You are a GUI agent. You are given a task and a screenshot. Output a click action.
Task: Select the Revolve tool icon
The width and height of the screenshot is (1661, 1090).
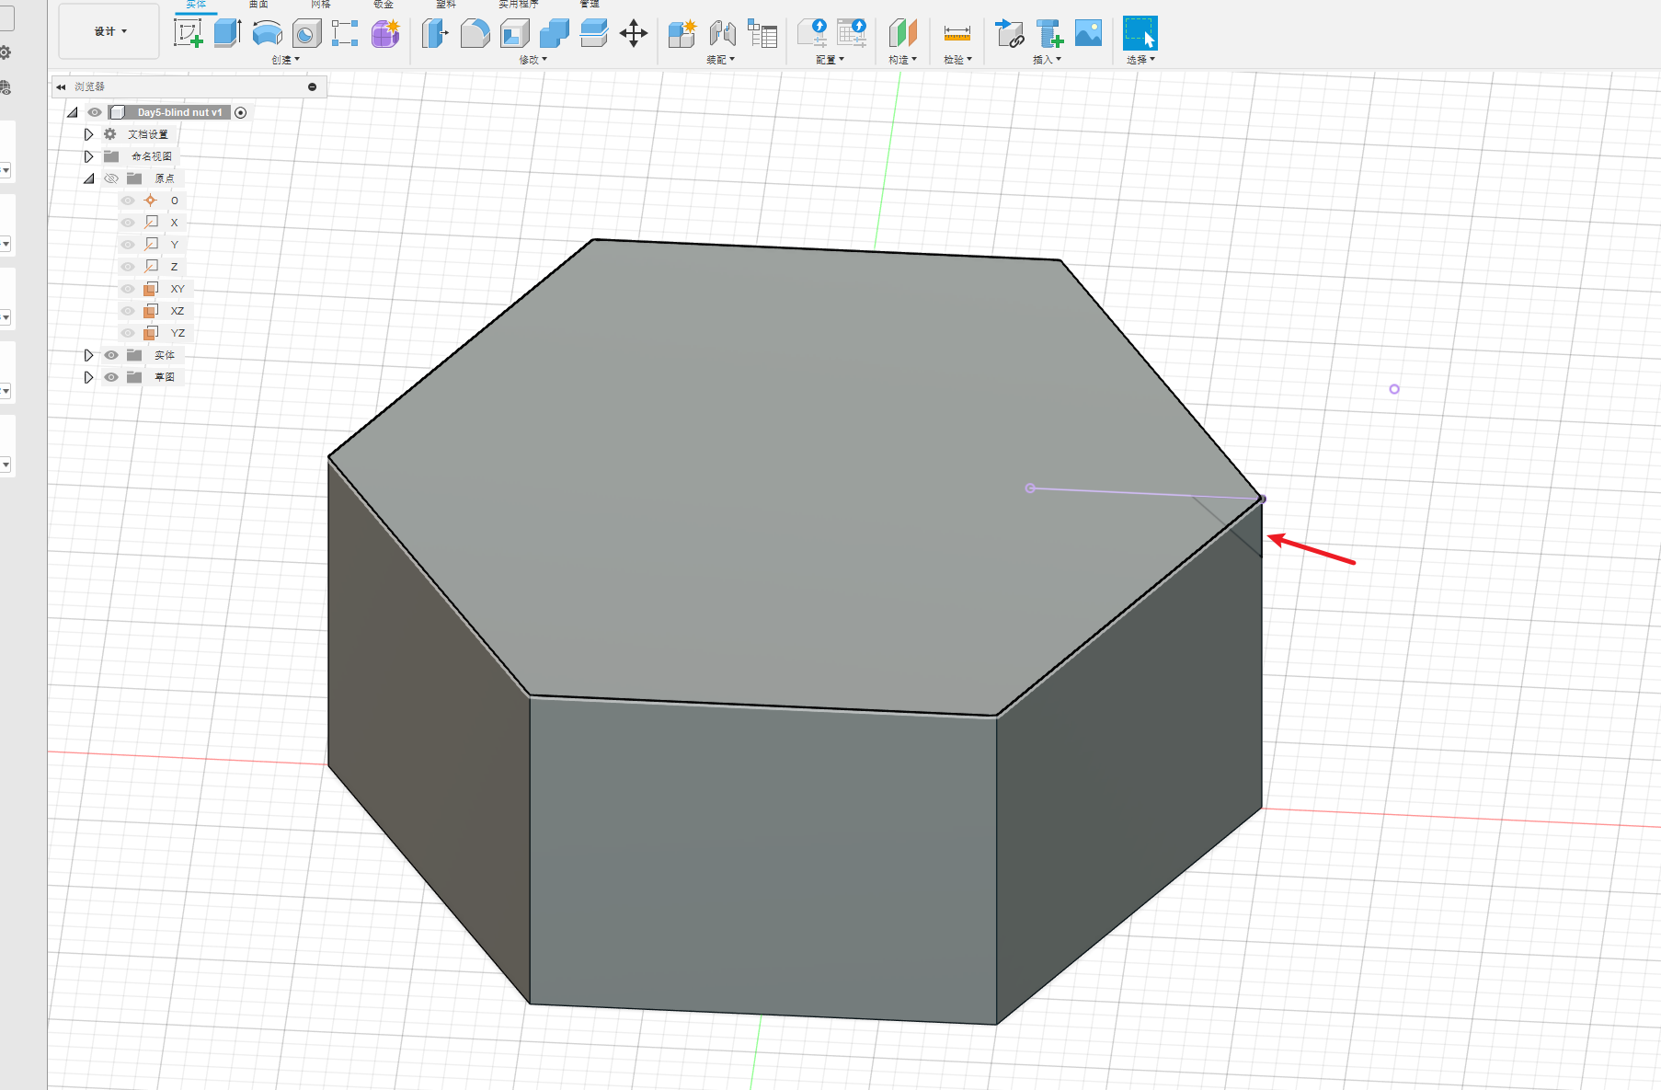[x=267, y=34]
